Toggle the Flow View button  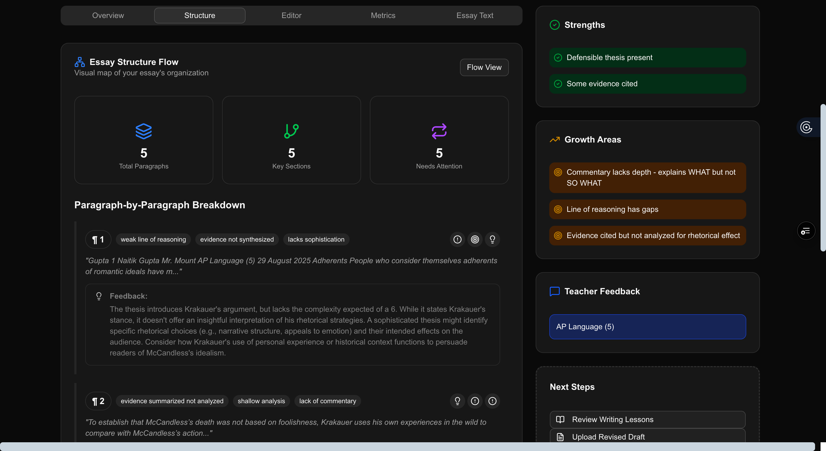click(x=484, y=67)
